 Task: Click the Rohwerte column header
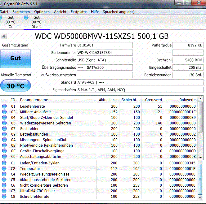point(181,100)
